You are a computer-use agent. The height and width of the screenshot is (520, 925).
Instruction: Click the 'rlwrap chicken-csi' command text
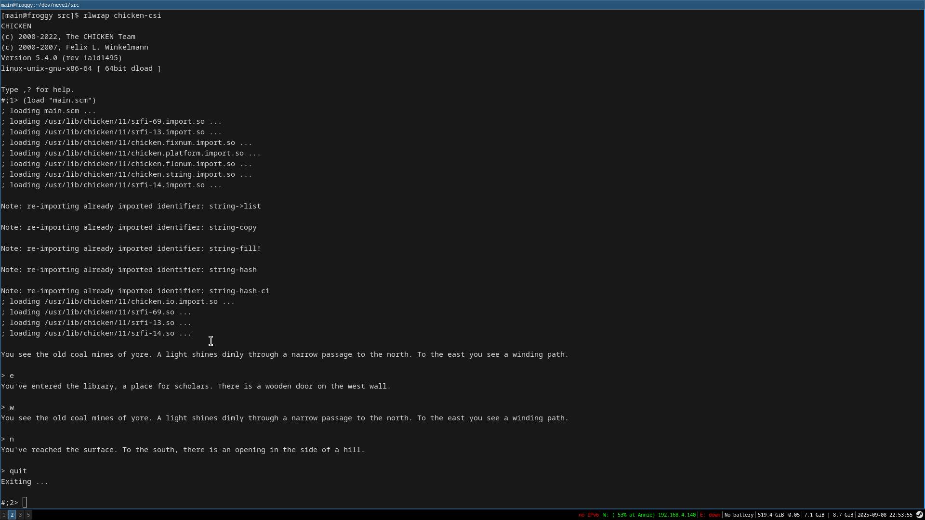[x=122, y=15]
